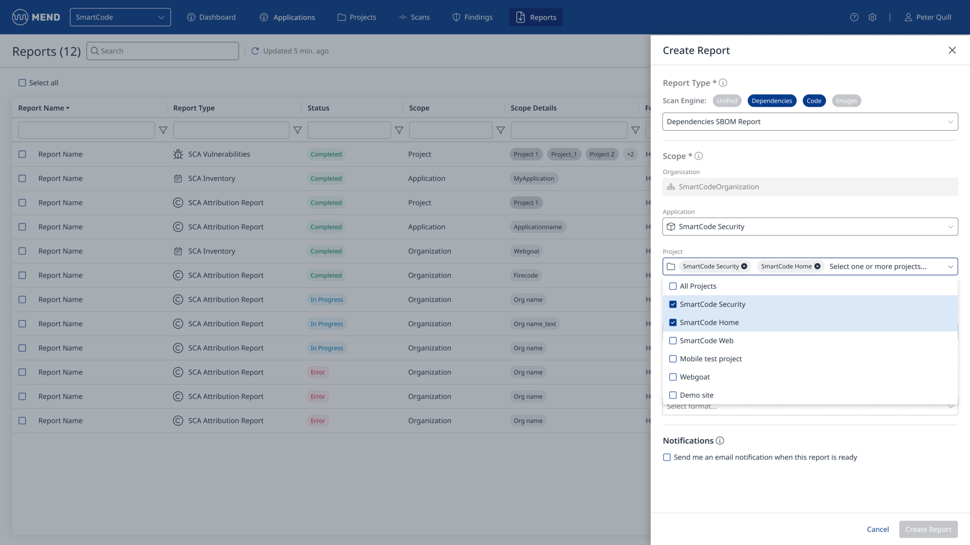This screenshot has height=545, width=970.
Task: Close the Create Report panel
Action: (x=952, y=50)
